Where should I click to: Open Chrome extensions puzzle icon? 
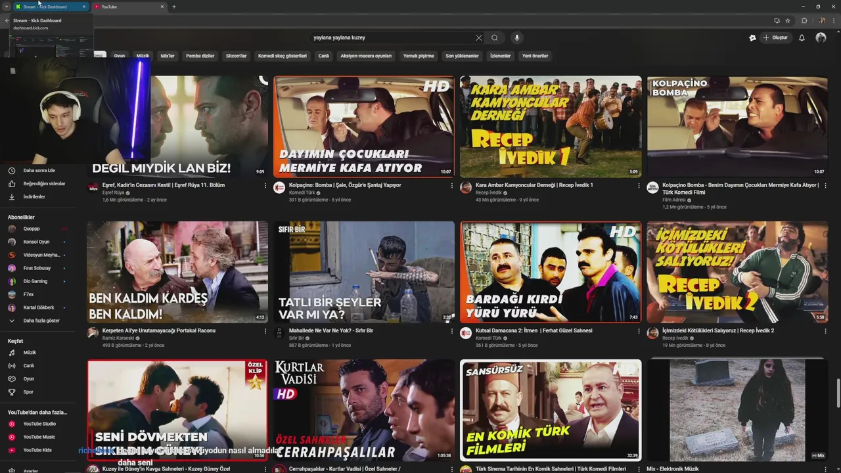click(x=804, y=20)
